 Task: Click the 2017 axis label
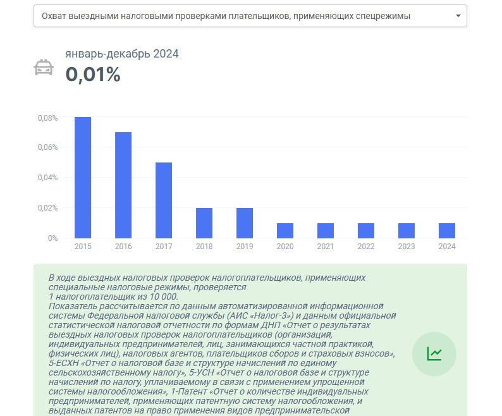pos(164,247)
